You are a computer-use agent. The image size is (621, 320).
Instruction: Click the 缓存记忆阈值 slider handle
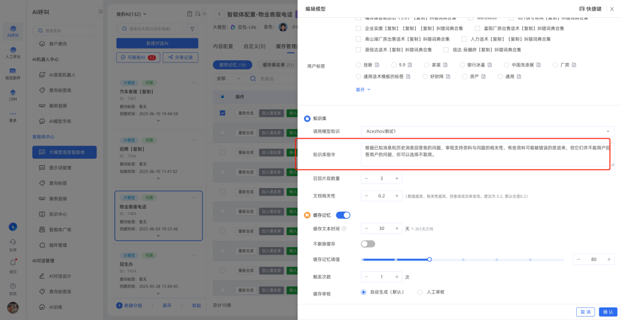tap(430, 260)
